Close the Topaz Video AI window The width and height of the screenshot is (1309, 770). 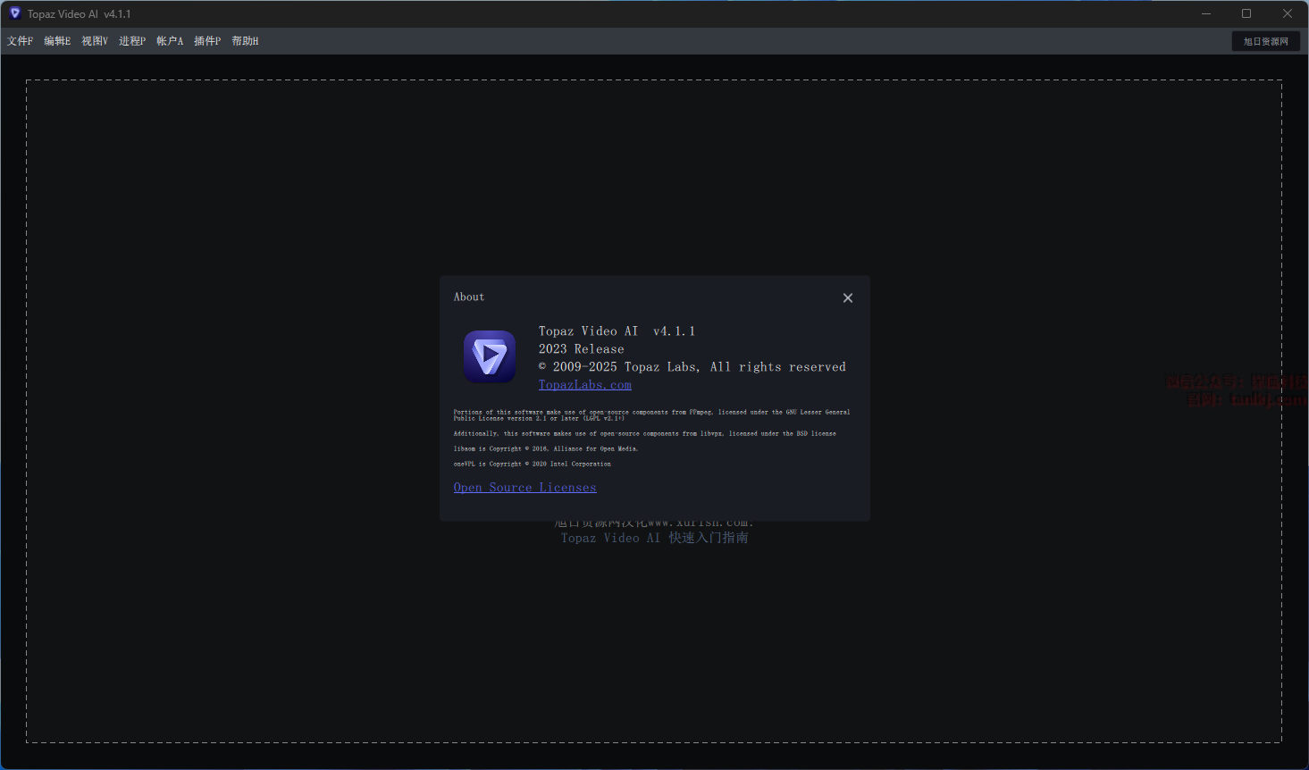pos(1287,13)
